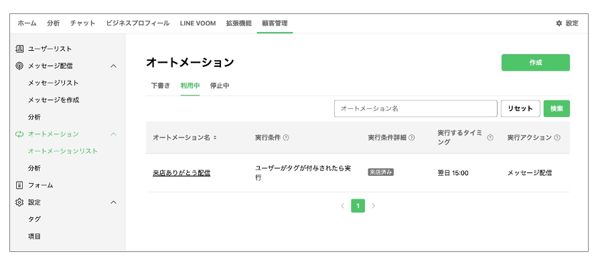
Task: Select page 1 in pagination
Action: click(x=358, y=205)
